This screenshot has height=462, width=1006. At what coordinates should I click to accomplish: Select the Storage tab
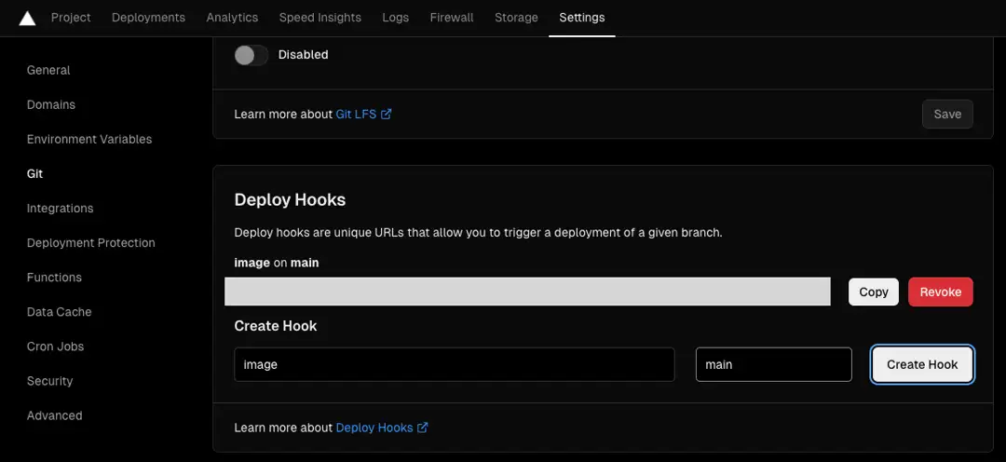516,18
